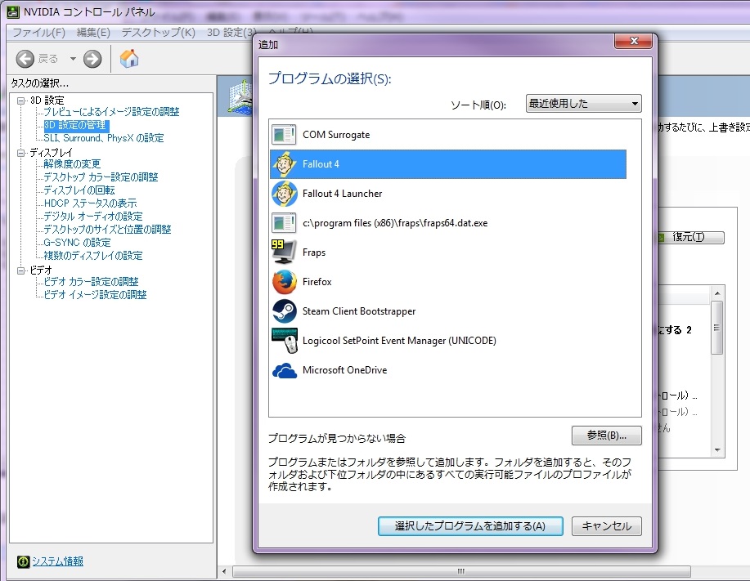Open the ソート順 sort order dropdown
The width and height of the screenshot is (750, 581).
[583, 103]
